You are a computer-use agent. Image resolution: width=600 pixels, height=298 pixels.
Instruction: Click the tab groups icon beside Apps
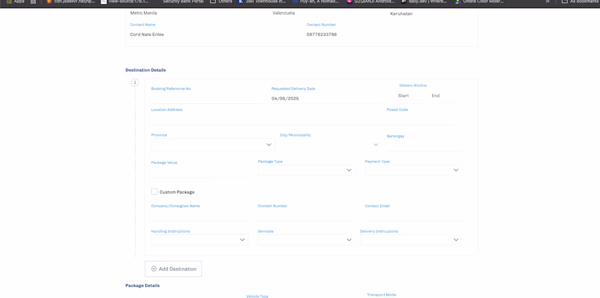pyautogui.click(x=33, y=2)
